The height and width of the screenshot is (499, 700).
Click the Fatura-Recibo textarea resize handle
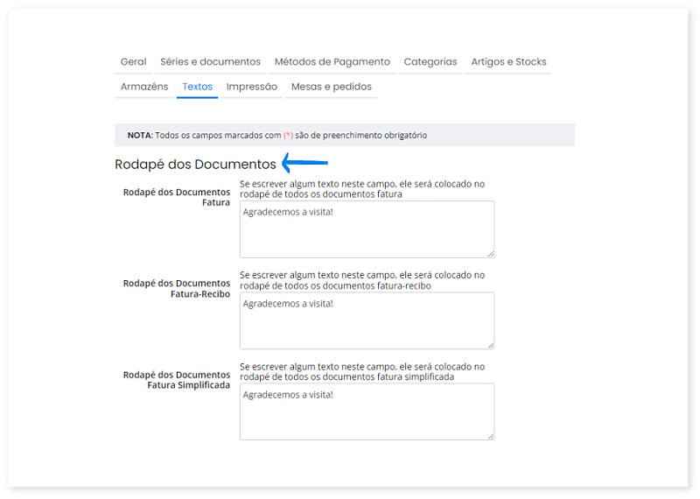click(491, 346)
